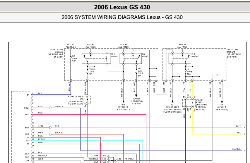The width and height of the screenshot is (250, 163).
Task: Click the IG2 relay switch symbol
Action: (138, 59)
